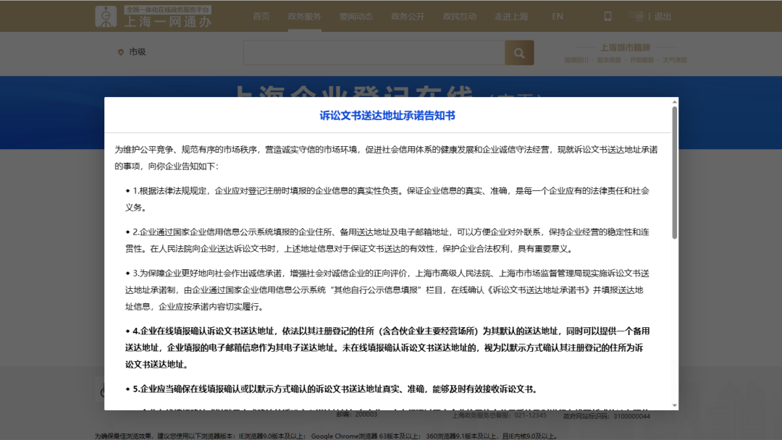782x440 pixels.
Task: Open the 走进上海 page link
Action: click(512, 15)
